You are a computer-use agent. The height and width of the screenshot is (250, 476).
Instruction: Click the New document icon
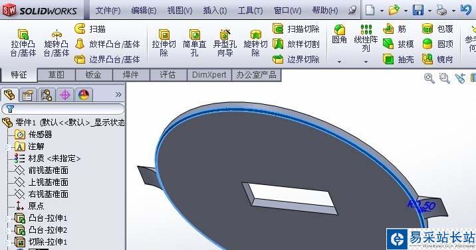(x=370, y=11)
